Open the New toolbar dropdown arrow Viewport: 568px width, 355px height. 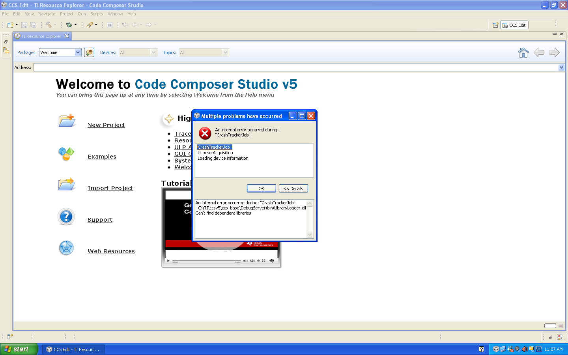point(17,25)
